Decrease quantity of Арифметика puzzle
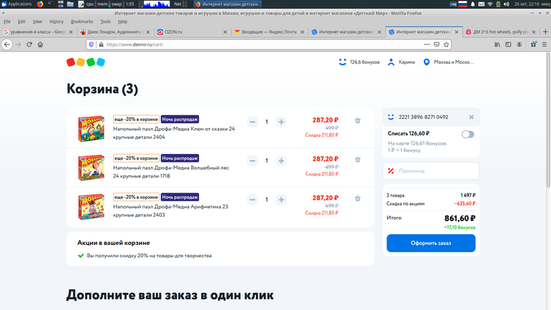Viewport: 551px width, 310px height. (x=253, y=200)
